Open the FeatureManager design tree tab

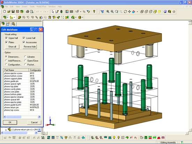3,24
